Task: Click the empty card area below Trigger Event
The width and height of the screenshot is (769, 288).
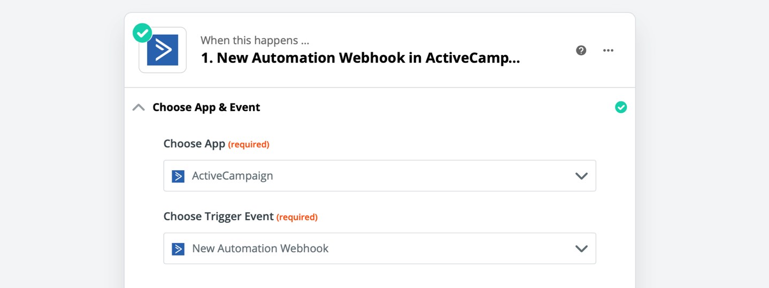Action: pos(380,277)
